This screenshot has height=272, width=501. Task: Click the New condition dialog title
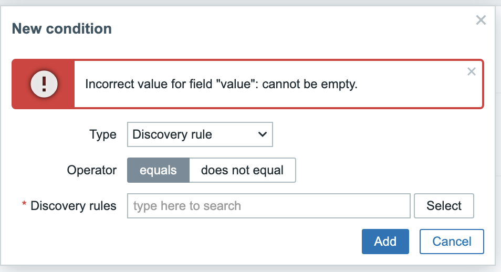tap(61, 28)
